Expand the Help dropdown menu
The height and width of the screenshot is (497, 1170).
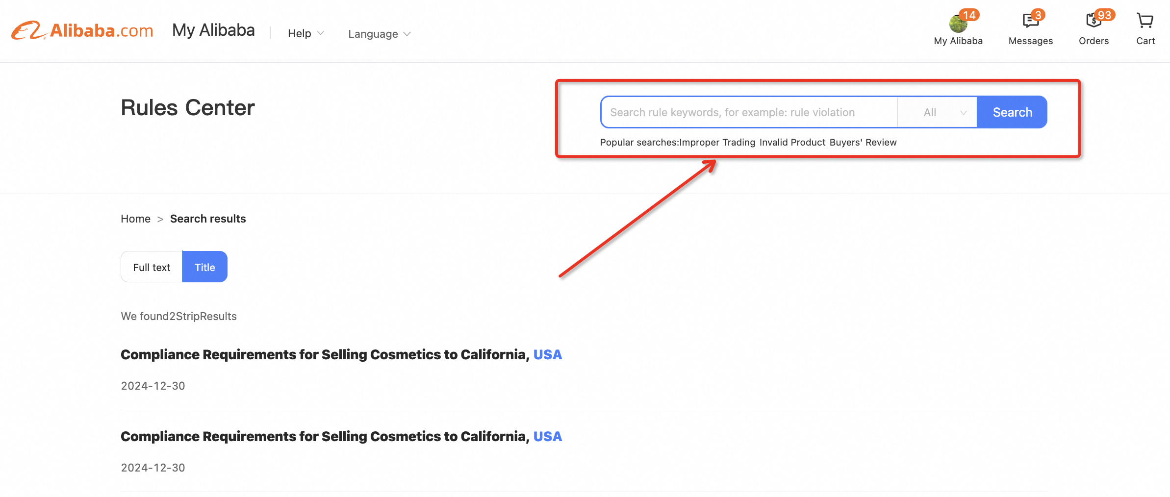[306, 33]
